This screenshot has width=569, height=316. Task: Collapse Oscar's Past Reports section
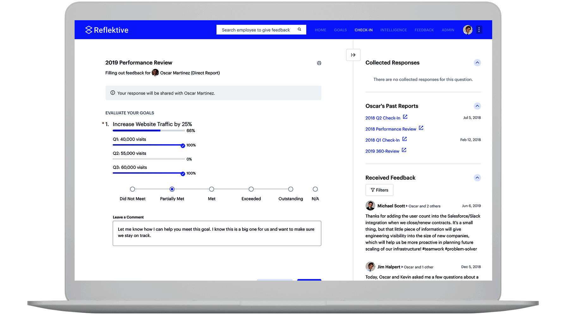click(x=477, y=106)
